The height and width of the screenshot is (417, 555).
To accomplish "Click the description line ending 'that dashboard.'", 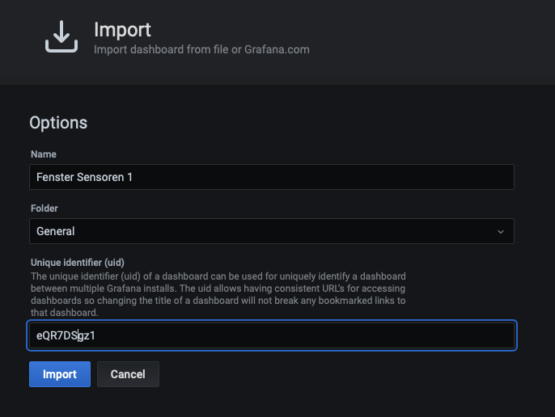I will (65, 313).
